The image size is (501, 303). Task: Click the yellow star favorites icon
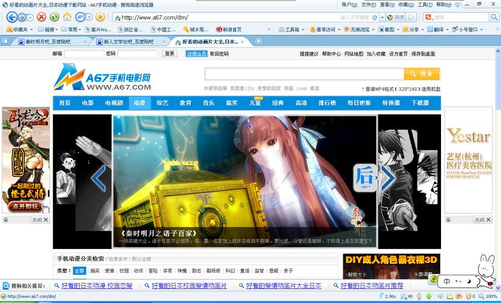100,17
